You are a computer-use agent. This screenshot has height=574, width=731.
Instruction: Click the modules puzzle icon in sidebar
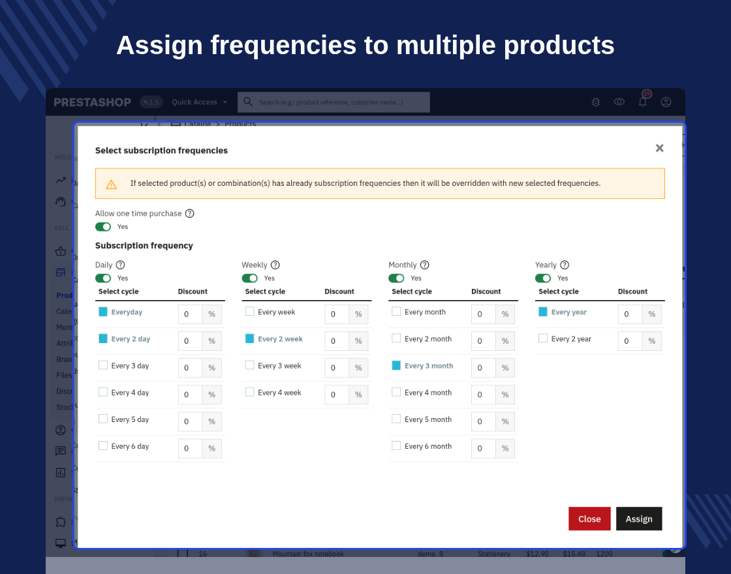pos(61,522)
